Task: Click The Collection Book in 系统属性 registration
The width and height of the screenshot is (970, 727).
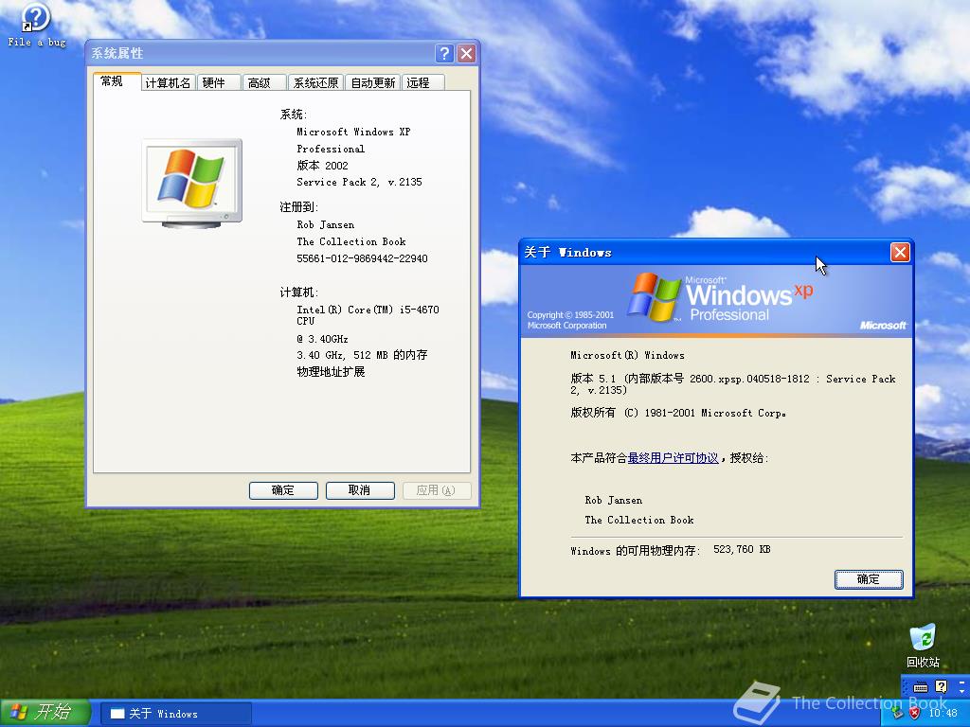Action: point(351,241)
